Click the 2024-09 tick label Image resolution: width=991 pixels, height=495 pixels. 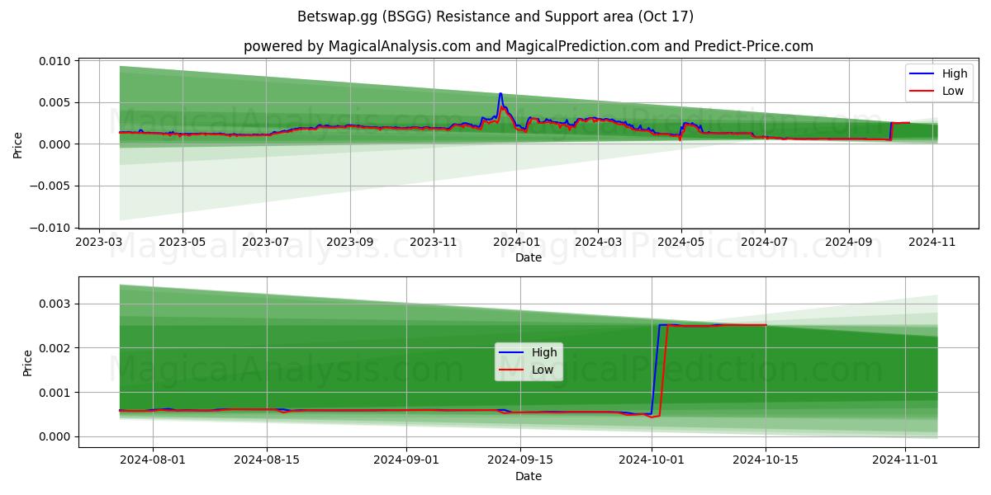coord(849,243)
